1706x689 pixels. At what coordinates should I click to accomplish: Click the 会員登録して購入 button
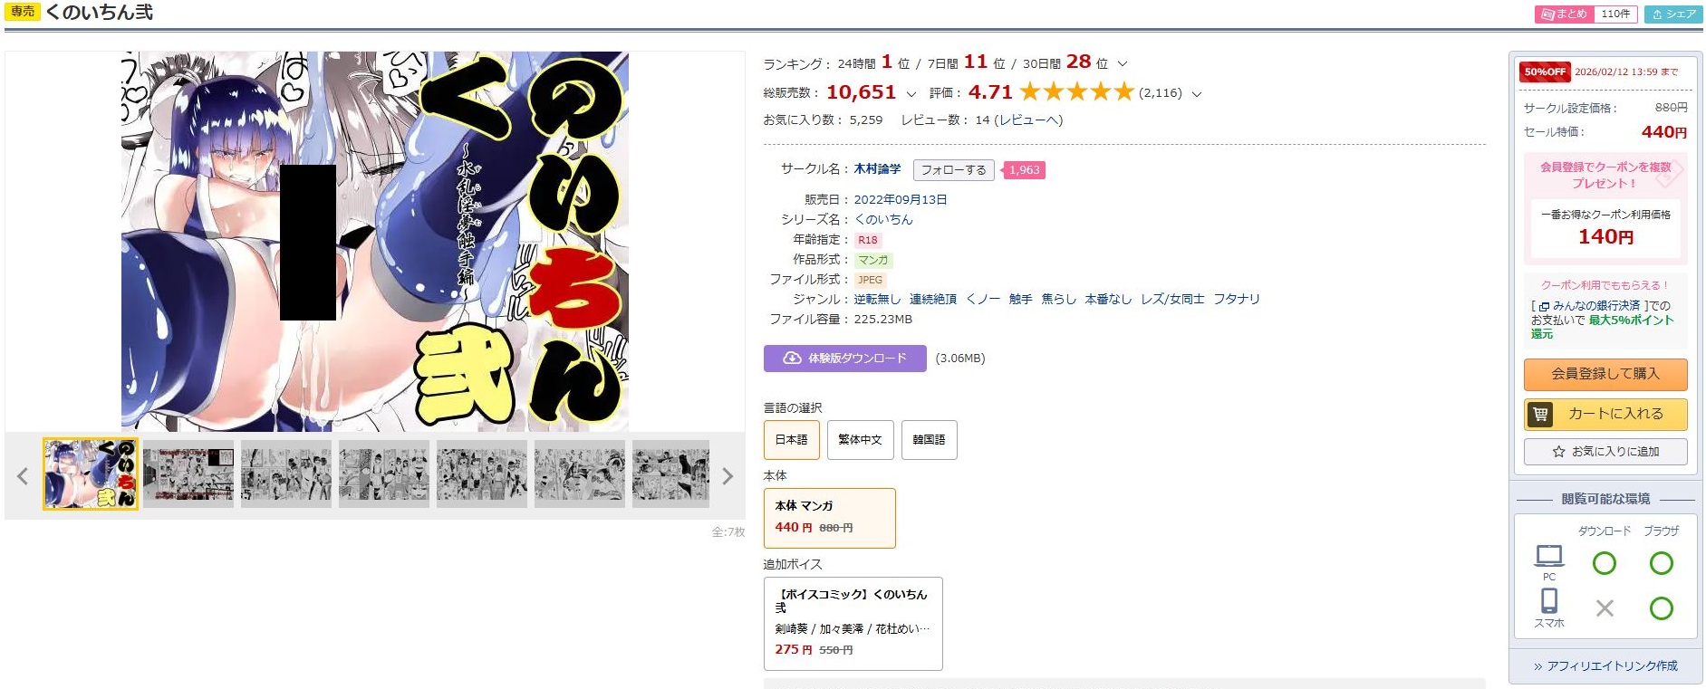pyautogui.click(x=1605, y=374)
